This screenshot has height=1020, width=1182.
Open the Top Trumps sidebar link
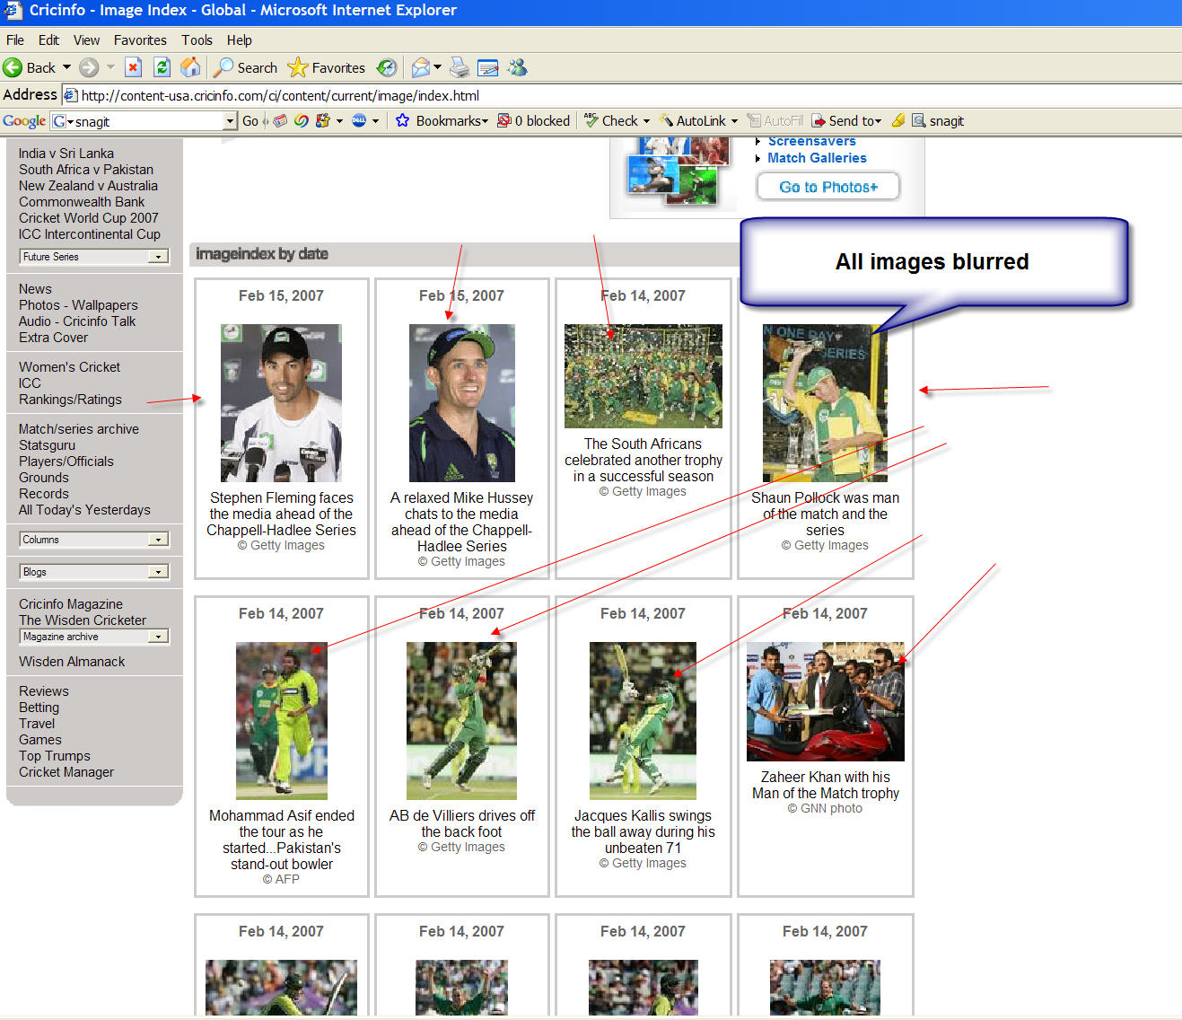click(x=55, y=756)
